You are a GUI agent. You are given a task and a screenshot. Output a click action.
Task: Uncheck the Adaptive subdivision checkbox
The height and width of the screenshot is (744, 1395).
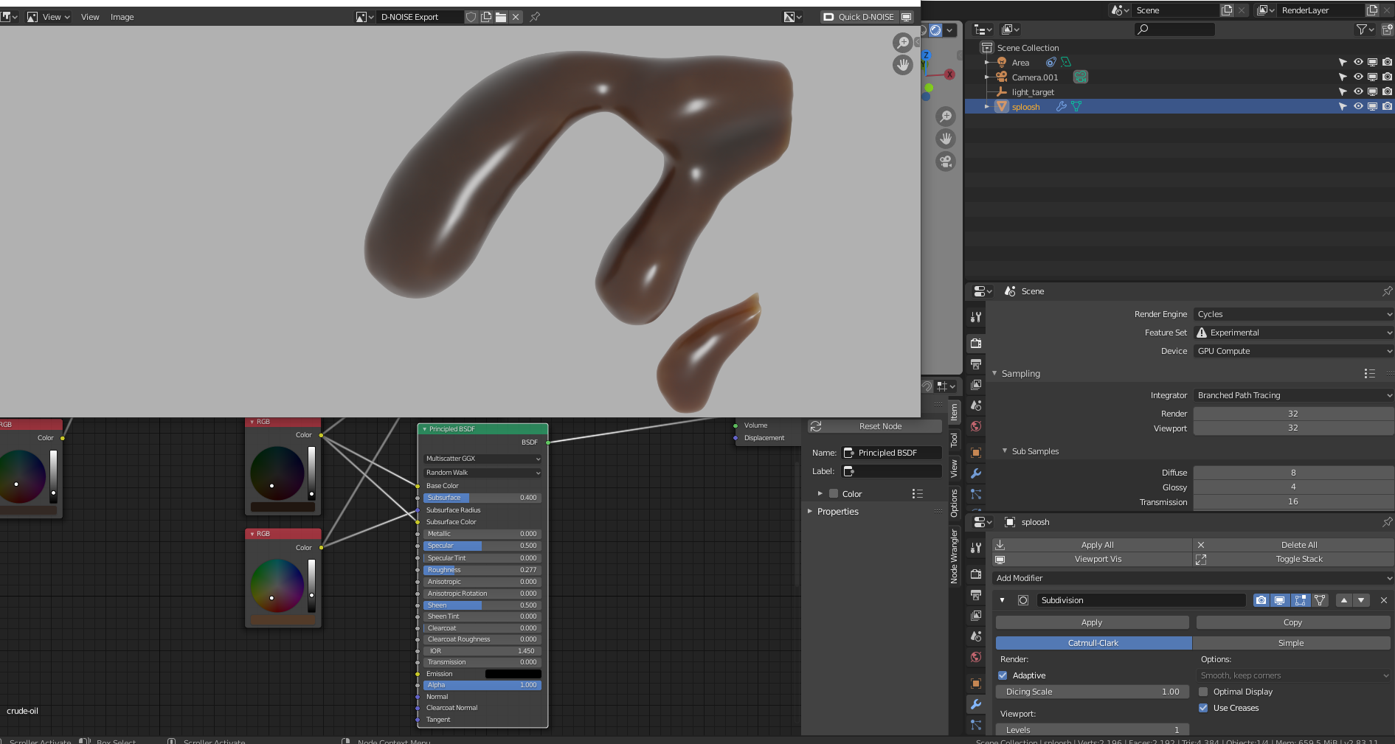(1003, 675)
